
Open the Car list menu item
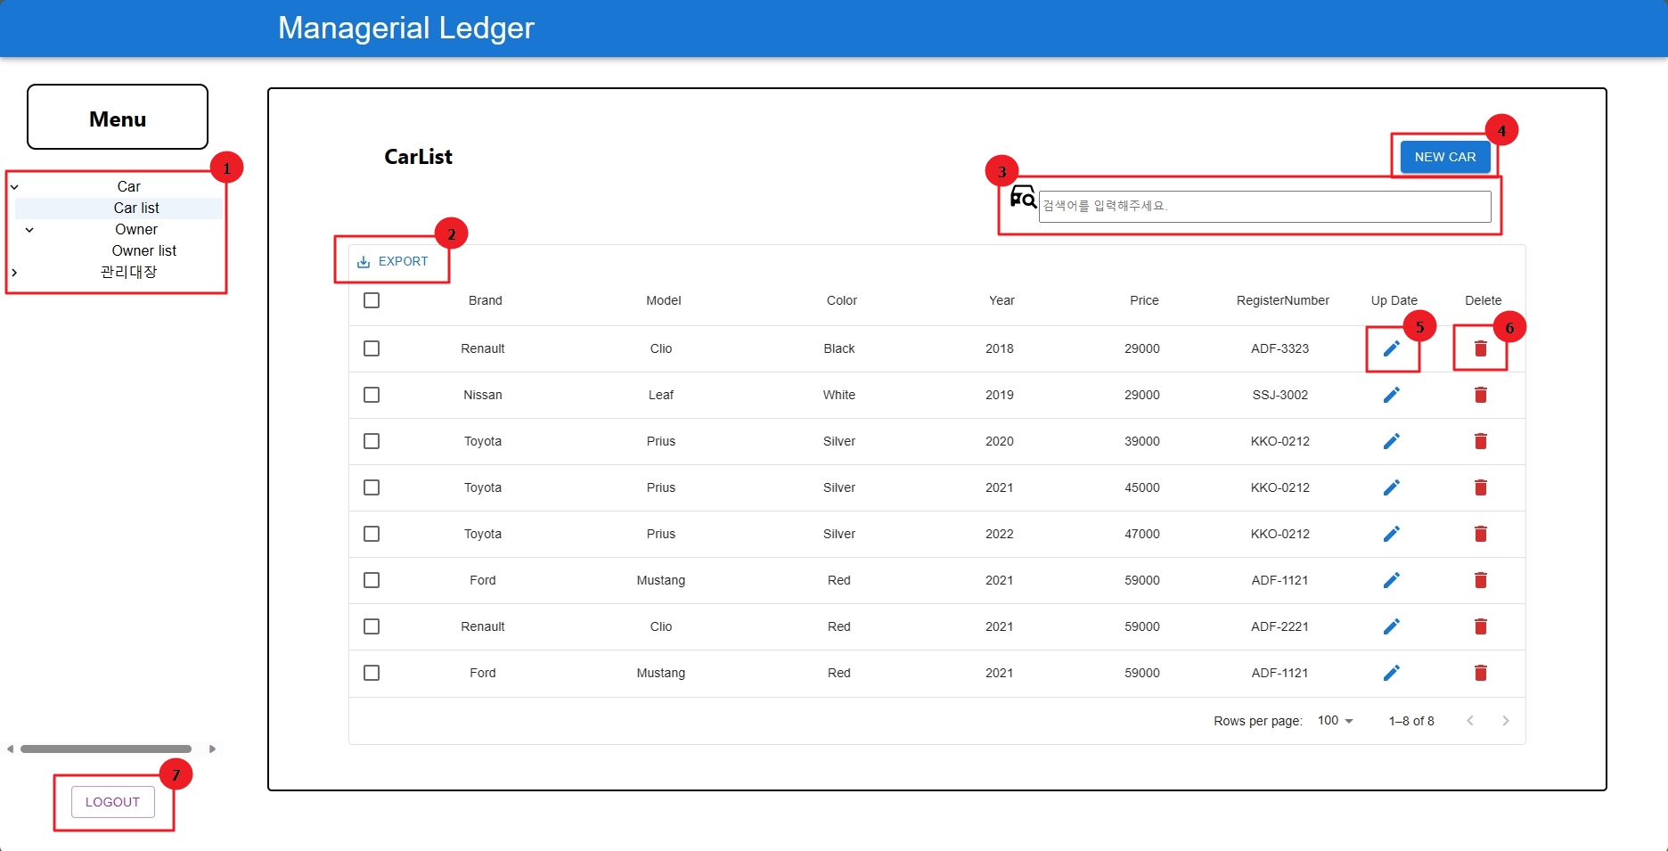pyautogui.click(x=136, y=209)
